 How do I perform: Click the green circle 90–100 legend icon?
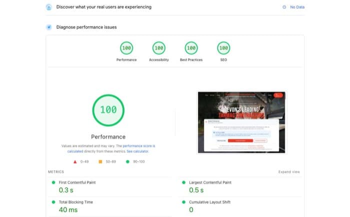[x=127, y=161]
